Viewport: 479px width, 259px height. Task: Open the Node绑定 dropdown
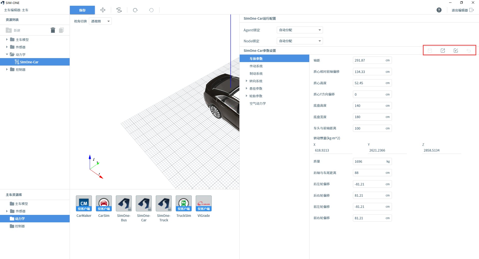click(x=300, y=41)
